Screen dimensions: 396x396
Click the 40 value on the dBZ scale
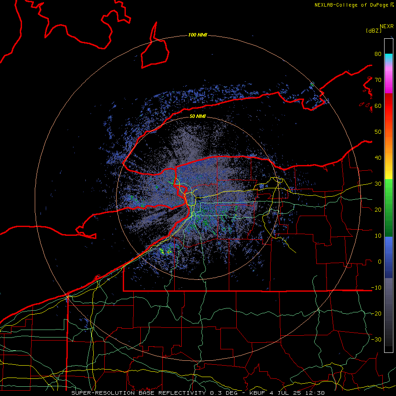[378, 158]
